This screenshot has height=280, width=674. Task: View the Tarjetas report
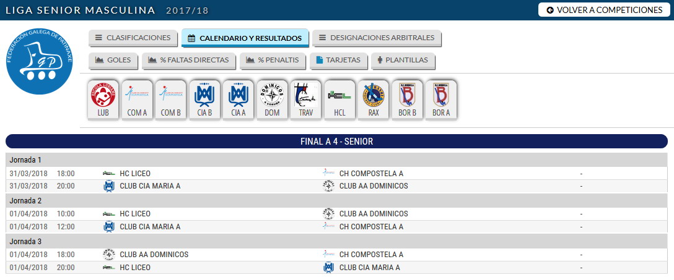click(x=338, y=60)
